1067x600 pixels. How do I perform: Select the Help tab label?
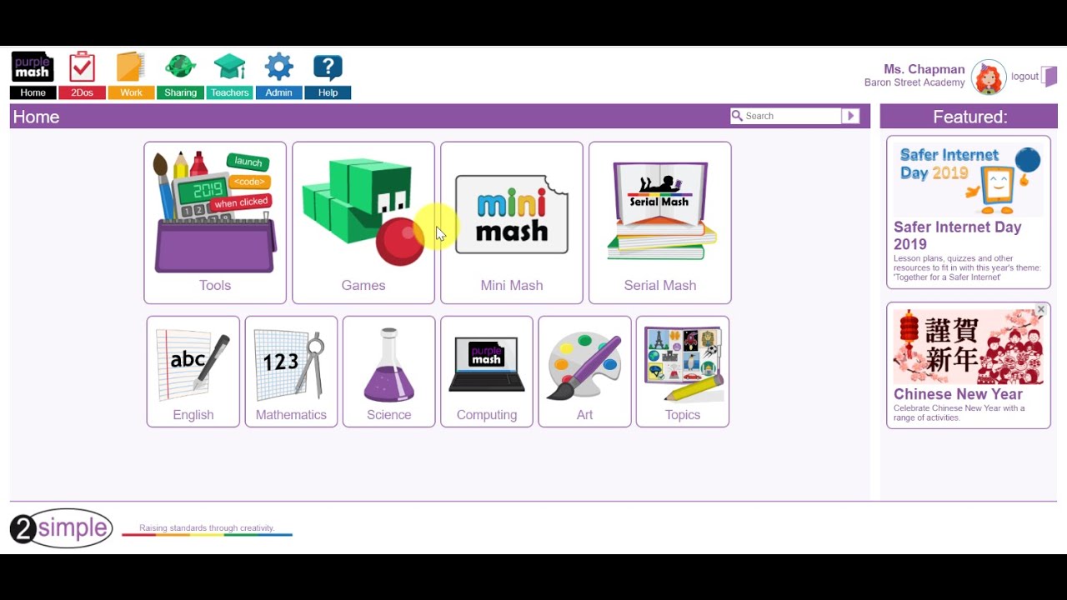click(328, 92)
